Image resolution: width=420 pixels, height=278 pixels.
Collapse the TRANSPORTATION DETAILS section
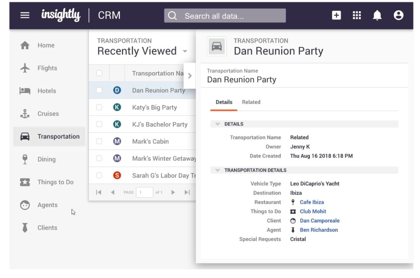pos(217,170)
